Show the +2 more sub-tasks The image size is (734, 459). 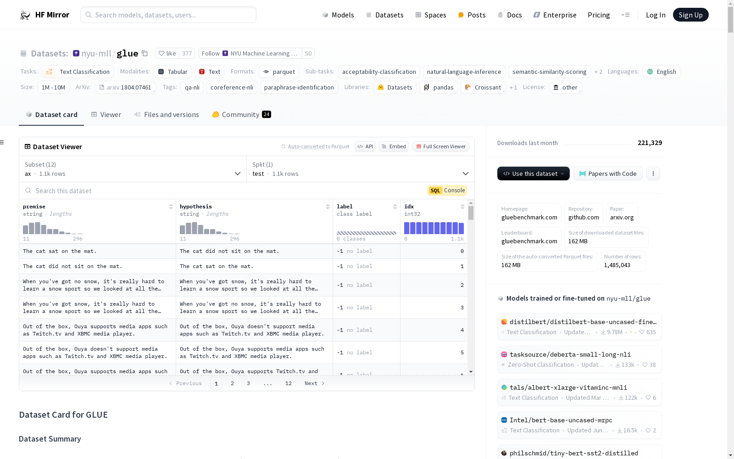click(x=598, y=72)
